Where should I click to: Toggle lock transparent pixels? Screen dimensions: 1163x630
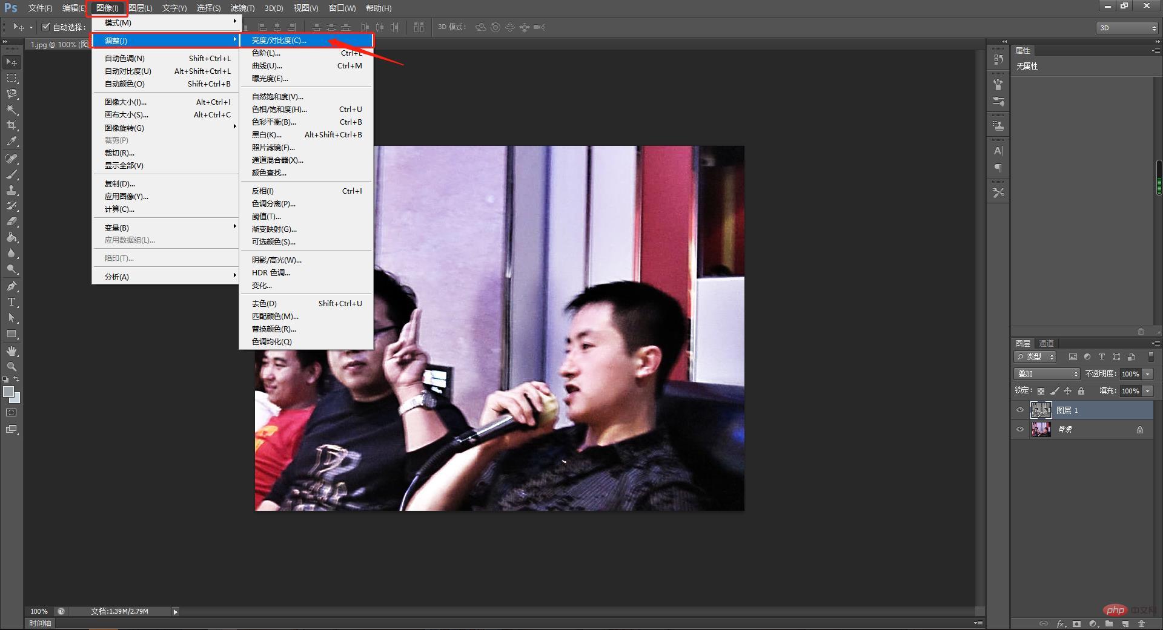coord(1041,391)
